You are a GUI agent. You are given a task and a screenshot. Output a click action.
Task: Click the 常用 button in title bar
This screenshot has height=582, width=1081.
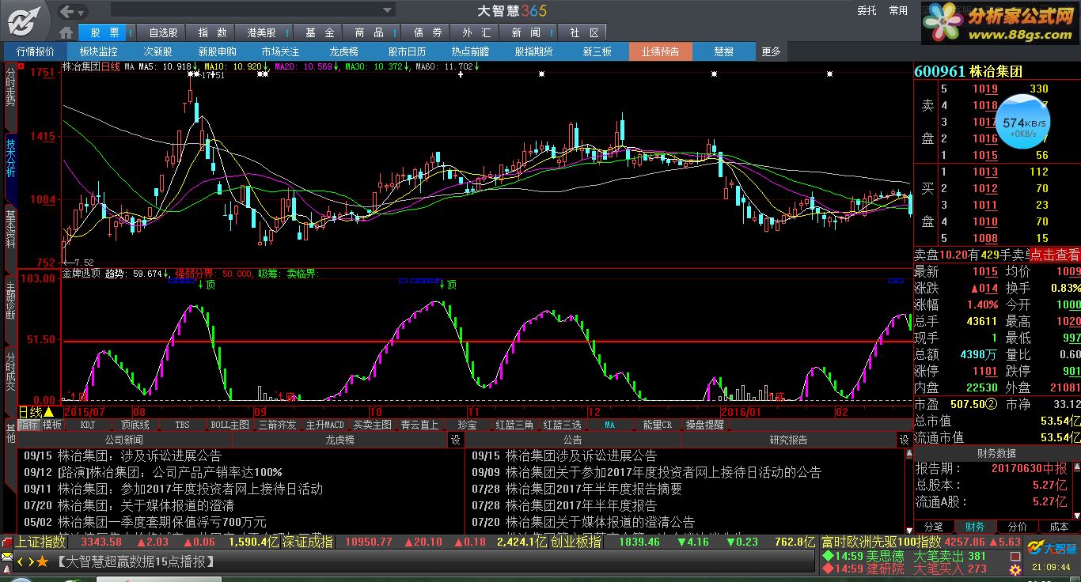coord(898,10)
